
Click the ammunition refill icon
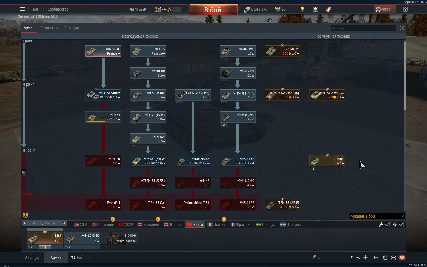tap(395, 225)
